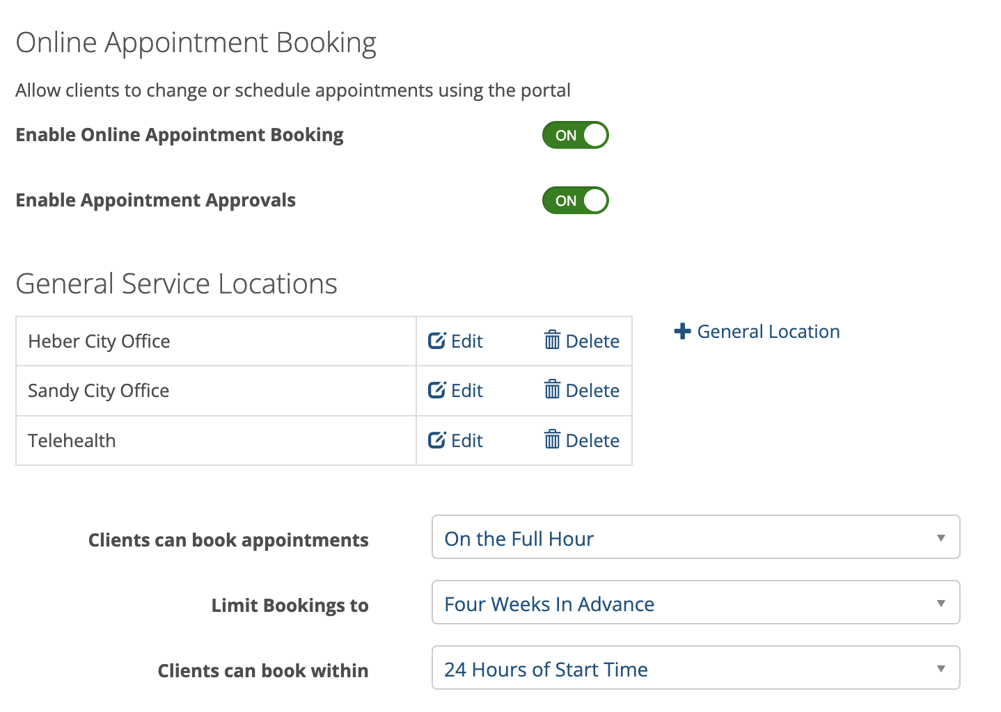Click the plus icon beside General Location
This screenshot has width=1001, height=712.
pyautogui.click(x=682, y=331)
